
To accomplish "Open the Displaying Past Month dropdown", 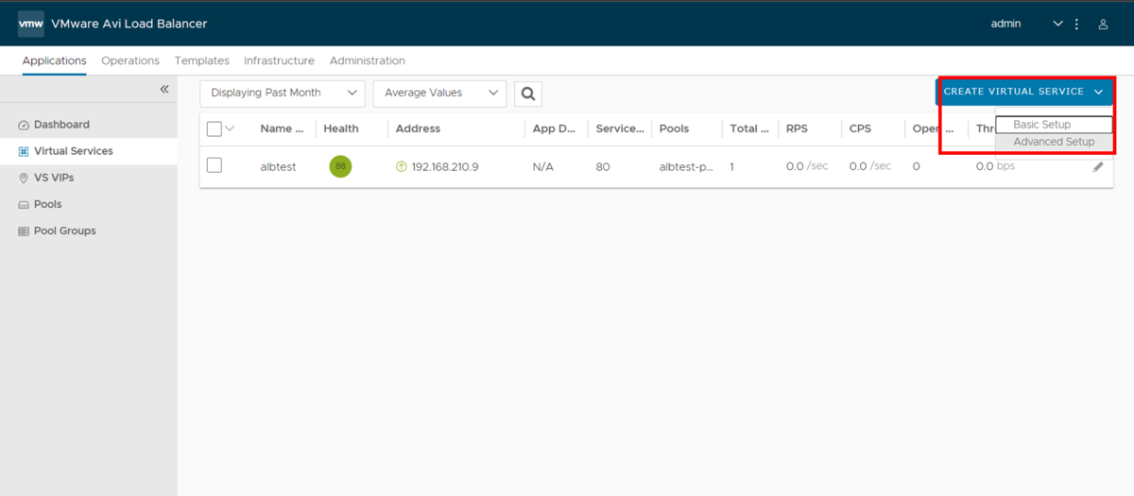I will (x=283, y=94).
